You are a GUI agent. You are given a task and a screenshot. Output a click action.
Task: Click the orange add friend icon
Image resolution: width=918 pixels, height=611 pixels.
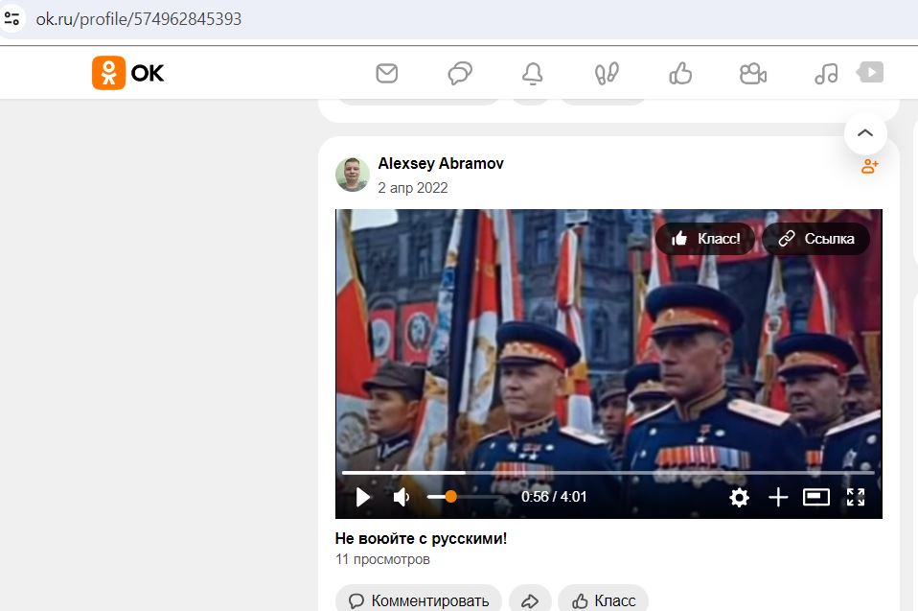click(869, 166)
